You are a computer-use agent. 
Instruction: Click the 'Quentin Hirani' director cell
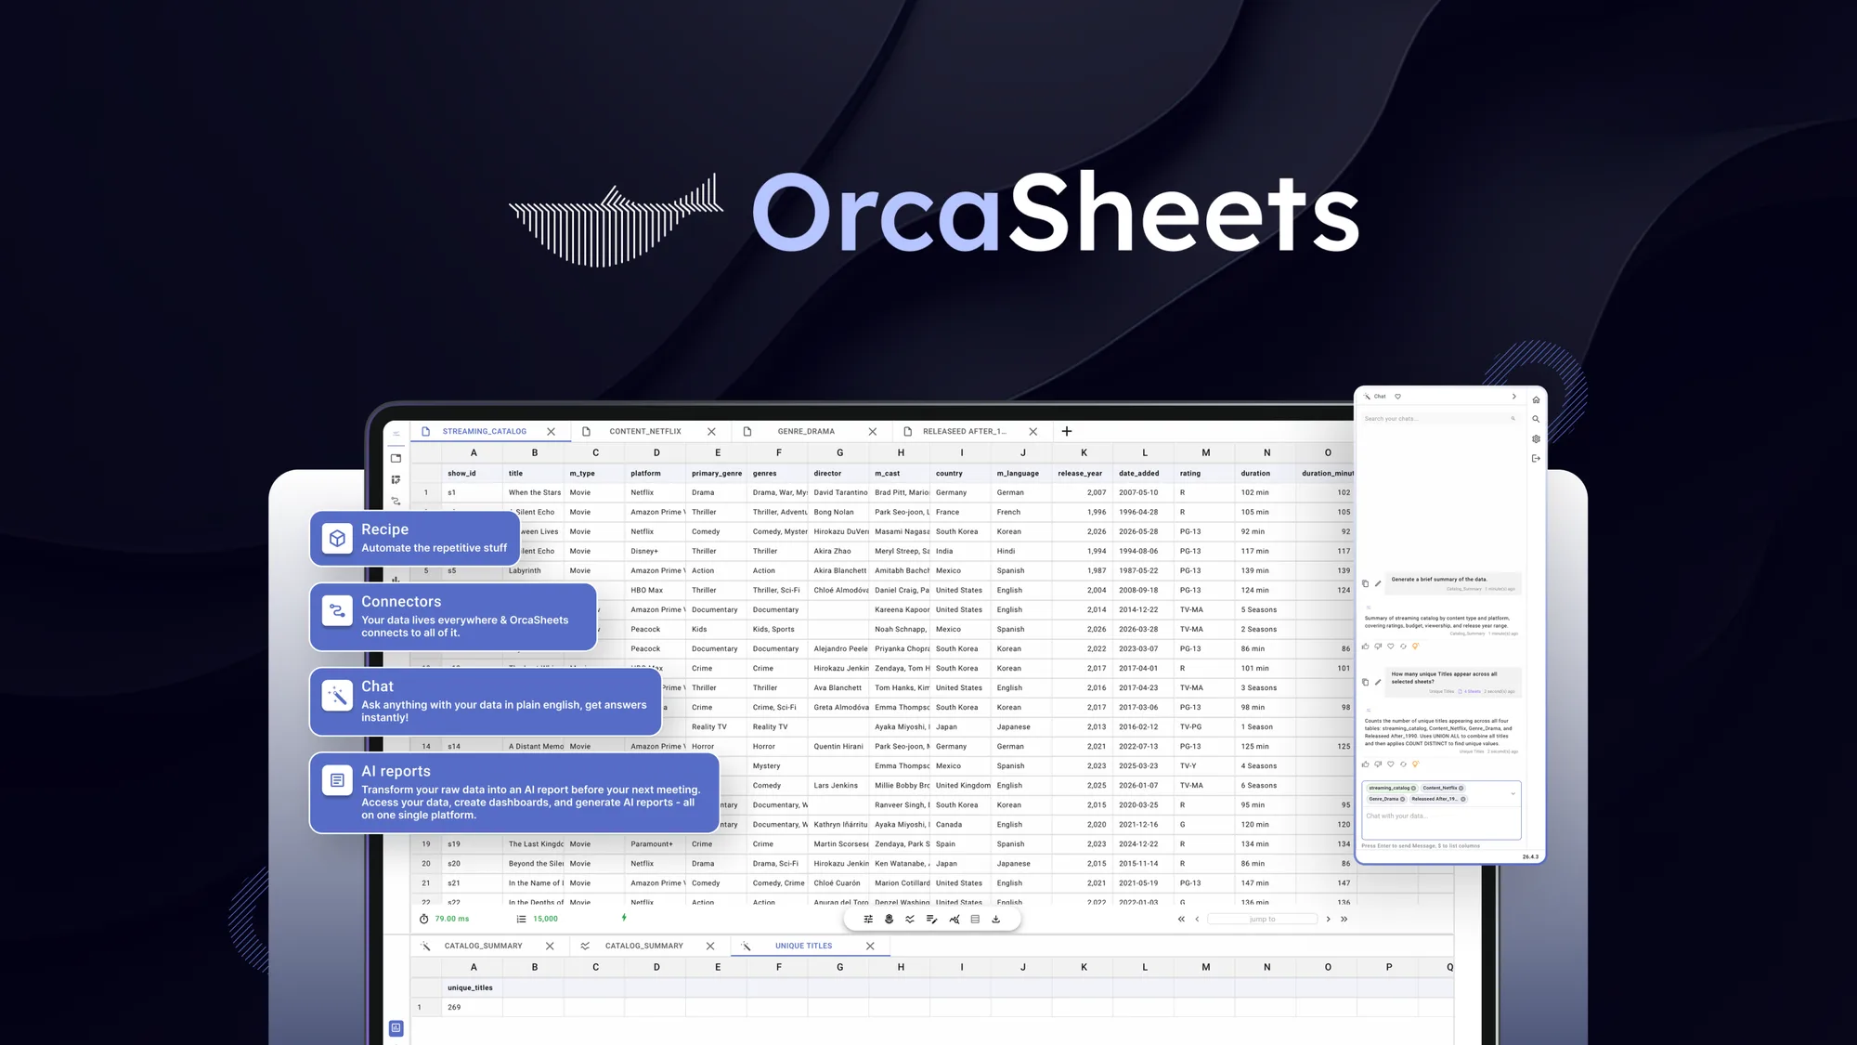(838, 747)
